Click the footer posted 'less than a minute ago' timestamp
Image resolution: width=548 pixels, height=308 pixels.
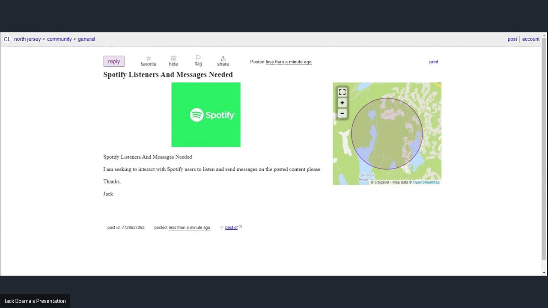190,228
